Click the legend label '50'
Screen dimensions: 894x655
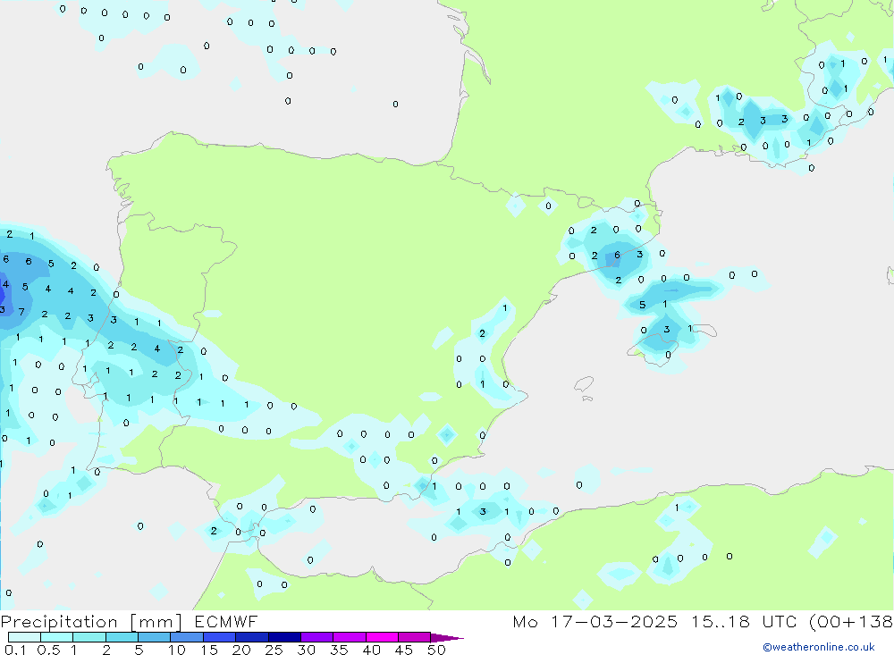(436, 650)
